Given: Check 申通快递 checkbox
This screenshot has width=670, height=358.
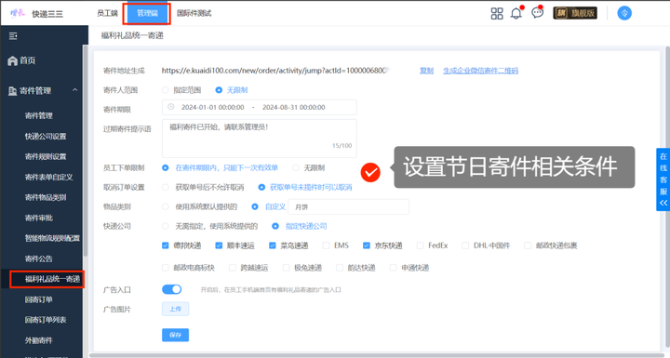Looking at the screenshot, I should point(393,268).
